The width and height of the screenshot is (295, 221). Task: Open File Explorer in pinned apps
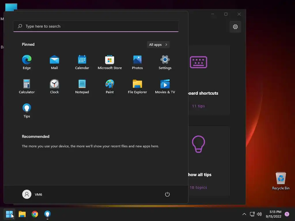[x=137, y=86]
